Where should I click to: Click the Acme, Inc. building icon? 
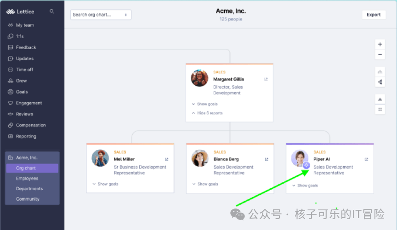pos(11,158)
